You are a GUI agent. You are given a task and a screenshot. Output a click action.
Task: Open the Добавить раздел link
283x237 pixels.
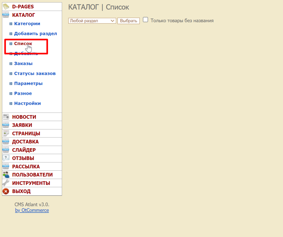[x=36, y=33]
